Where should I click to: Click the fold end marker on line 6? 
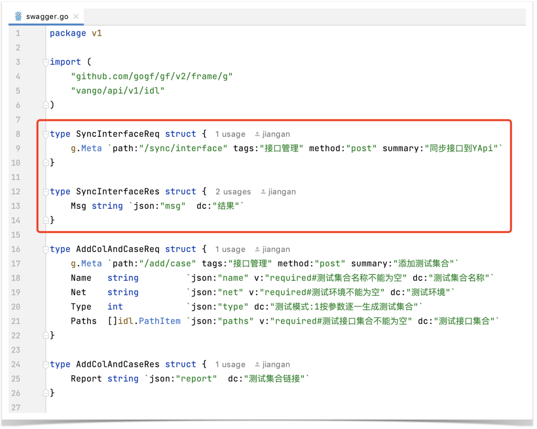coord(46,105)
